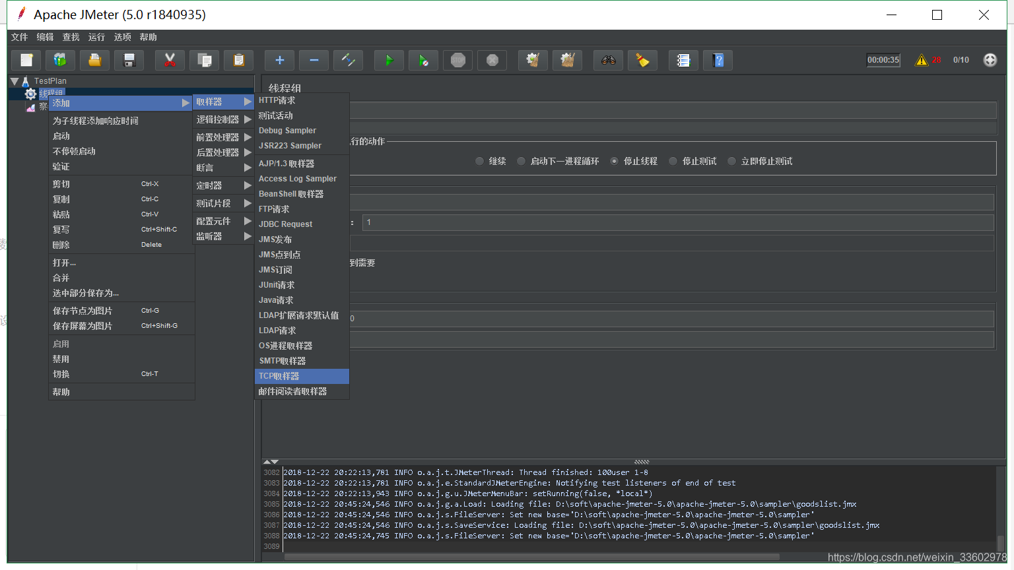Select 继续 radio button
Viewport: 1014px width, 570px height.
(479, 161)
